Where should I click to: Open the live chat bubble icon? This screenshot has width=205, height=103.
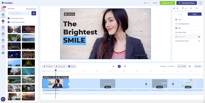(3, 99)
